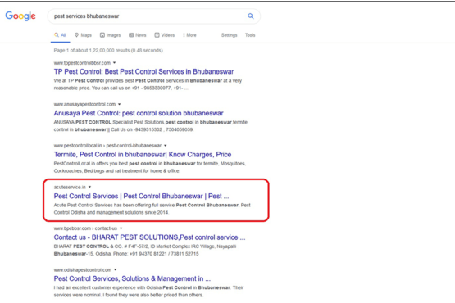Click the www.pestcontrollocal.in URL breadcrumb
Screen dimensions: 455x303
(x=107, y=146)
